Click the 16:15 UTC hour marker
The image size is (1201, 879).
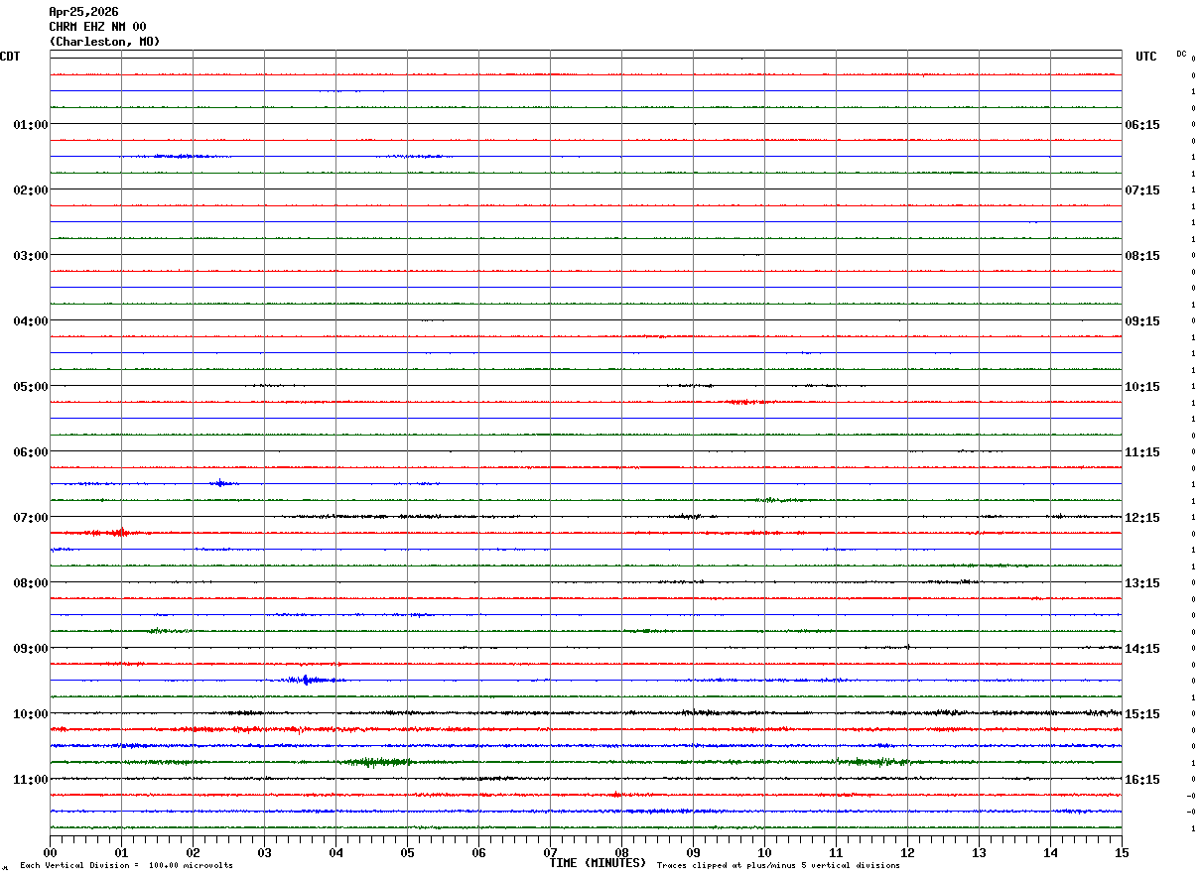1142,780
